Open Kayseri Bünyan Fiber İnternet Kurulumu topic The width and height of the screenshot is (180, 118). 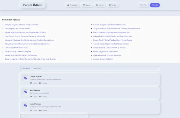110,25
